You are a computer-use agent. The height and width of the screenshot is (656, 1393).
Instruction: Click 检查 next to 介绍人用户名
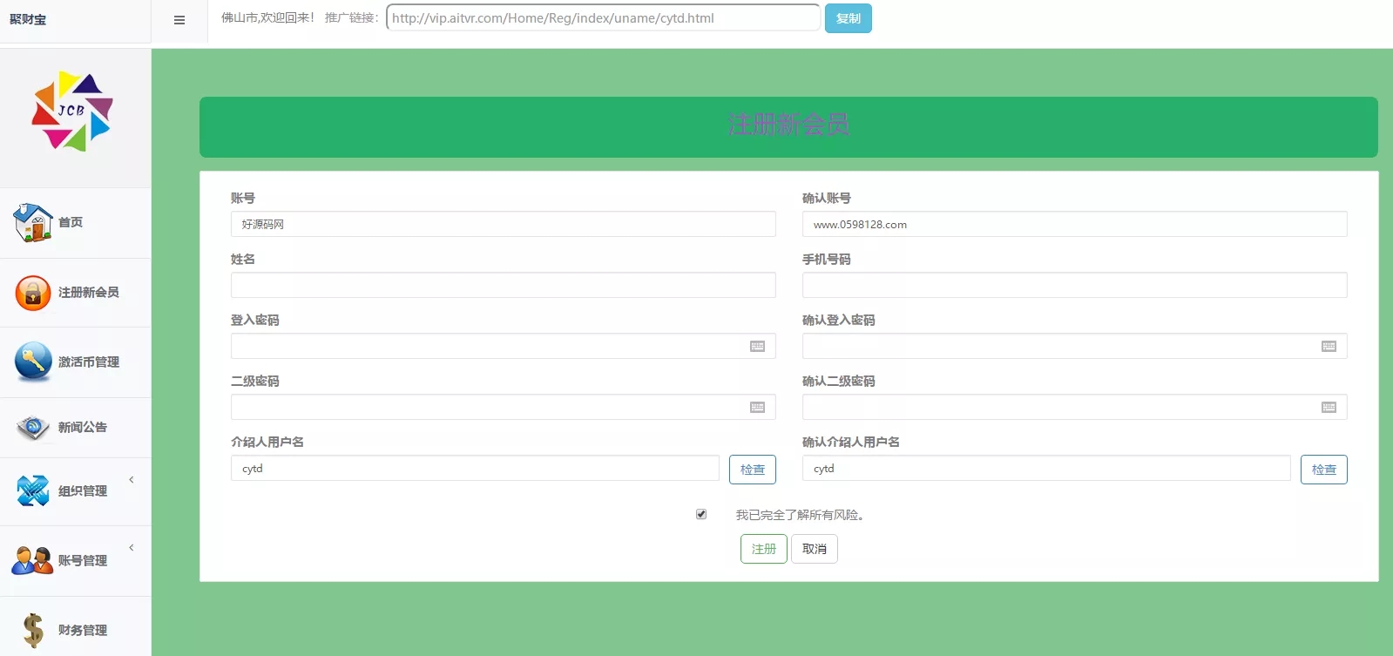pyautogui.click(x=752, y=470)
